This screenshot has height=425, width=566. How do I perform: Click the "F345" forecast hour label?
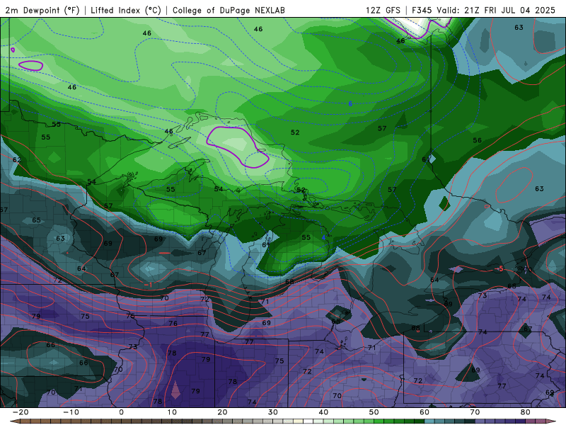[x=422, y=10]
